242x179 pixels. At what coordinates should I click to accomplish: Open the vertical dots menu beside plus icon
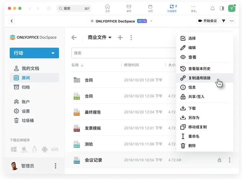pyautogui.click(x=131, y=37)
